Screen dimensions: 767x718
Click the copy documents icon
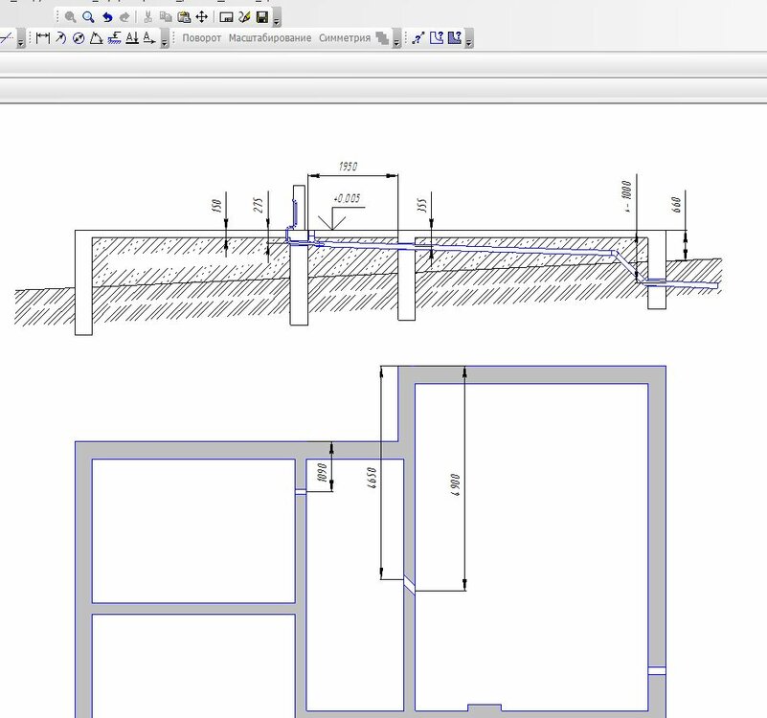[167, 17]
